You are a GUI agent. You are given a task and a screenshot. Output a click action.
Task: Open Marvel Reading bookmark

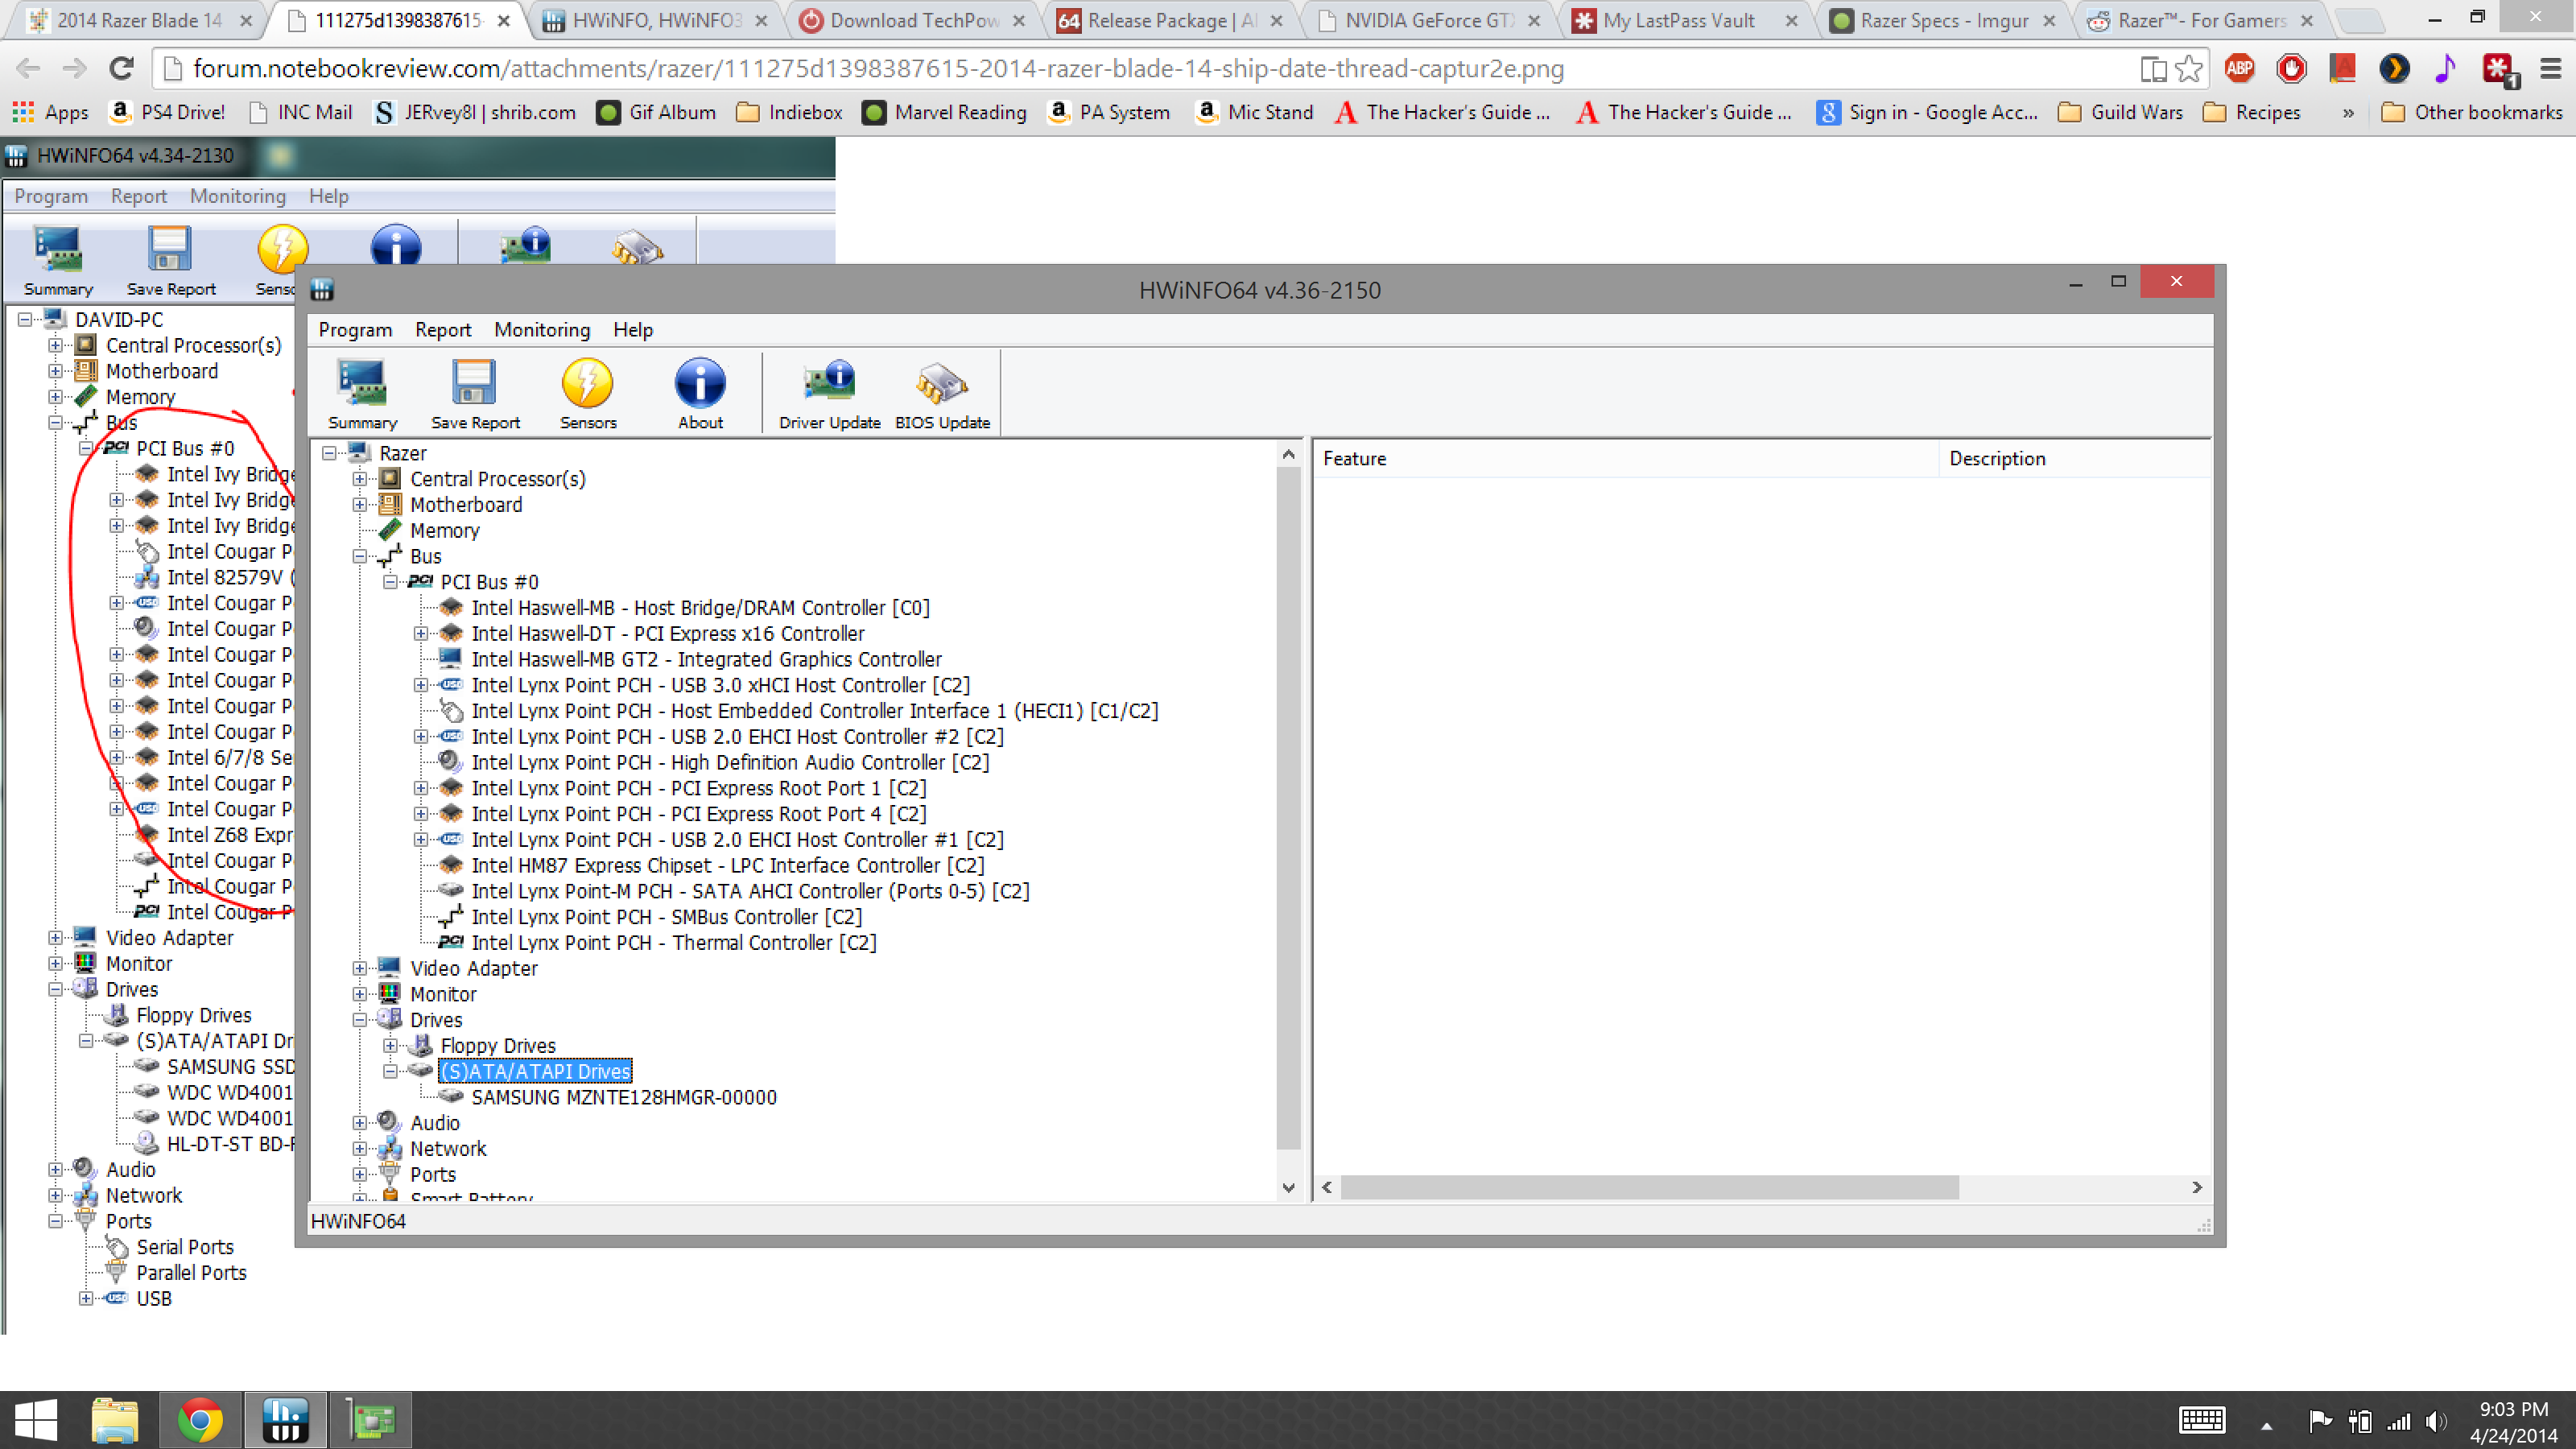(945, 112)
